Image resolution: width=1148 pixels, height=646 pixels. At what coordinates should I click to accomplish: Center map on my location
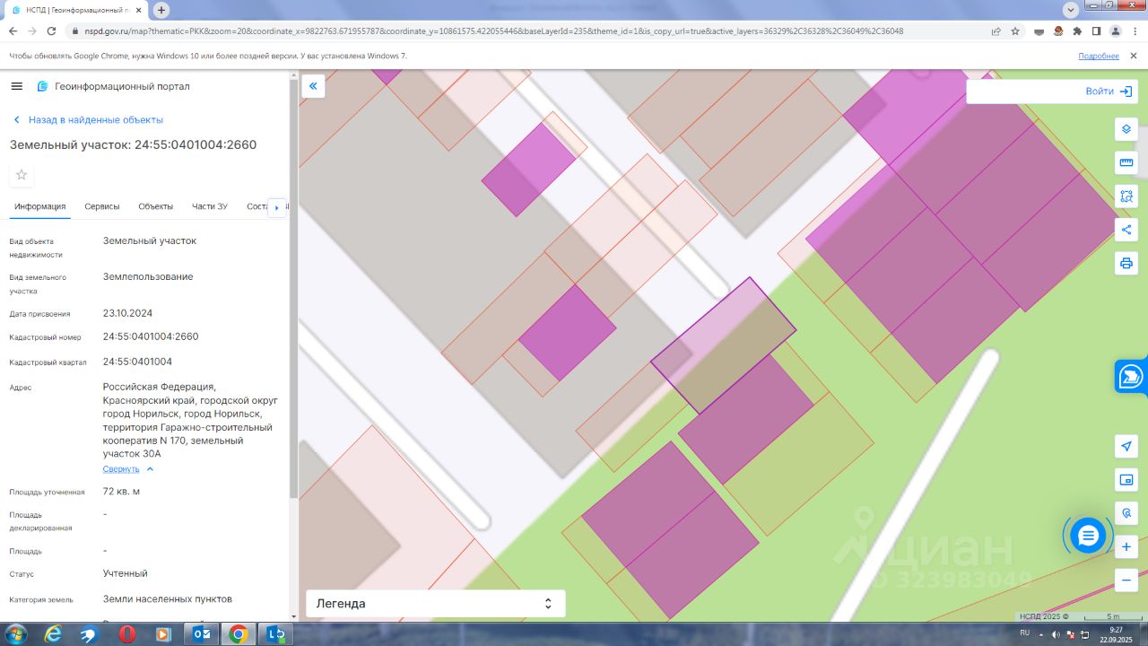click(x=1126, y=447)
